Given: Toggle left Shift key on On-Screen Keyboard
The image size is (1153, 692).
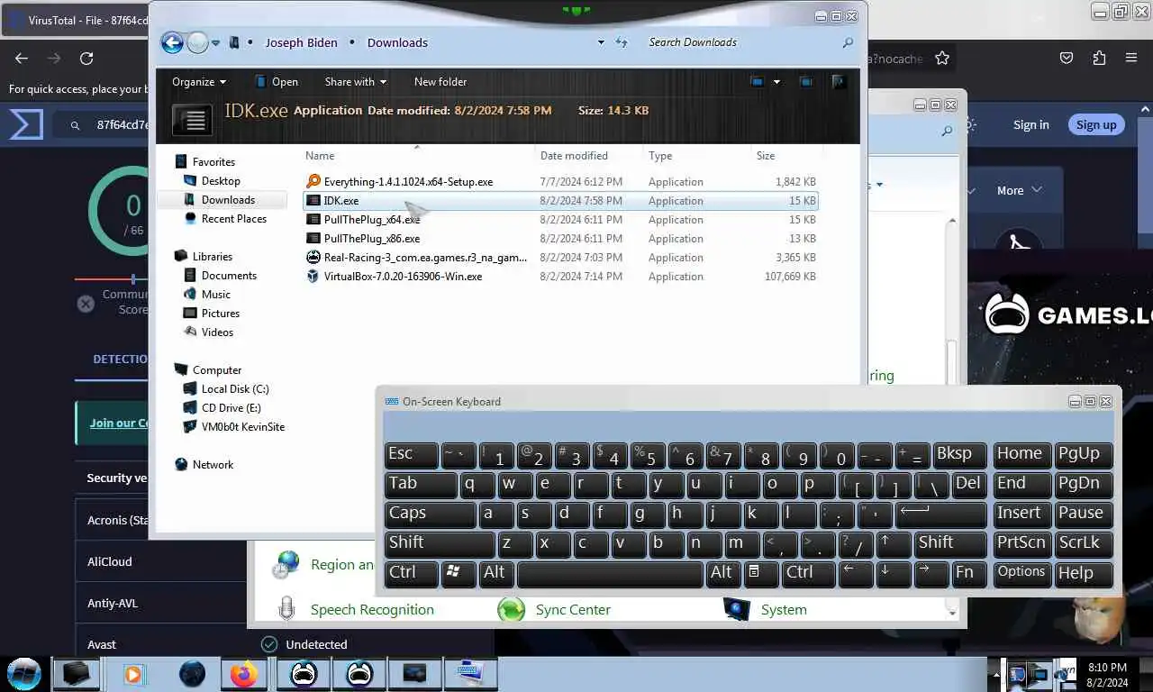Looking at the screenshot, I should coord(440,544).
